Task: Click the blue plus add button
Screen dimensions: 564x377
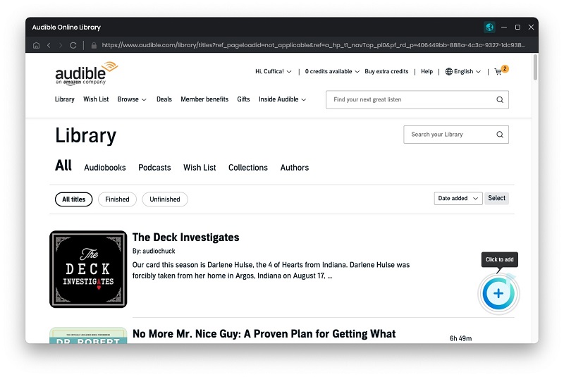Action: (x=498, y=294)
